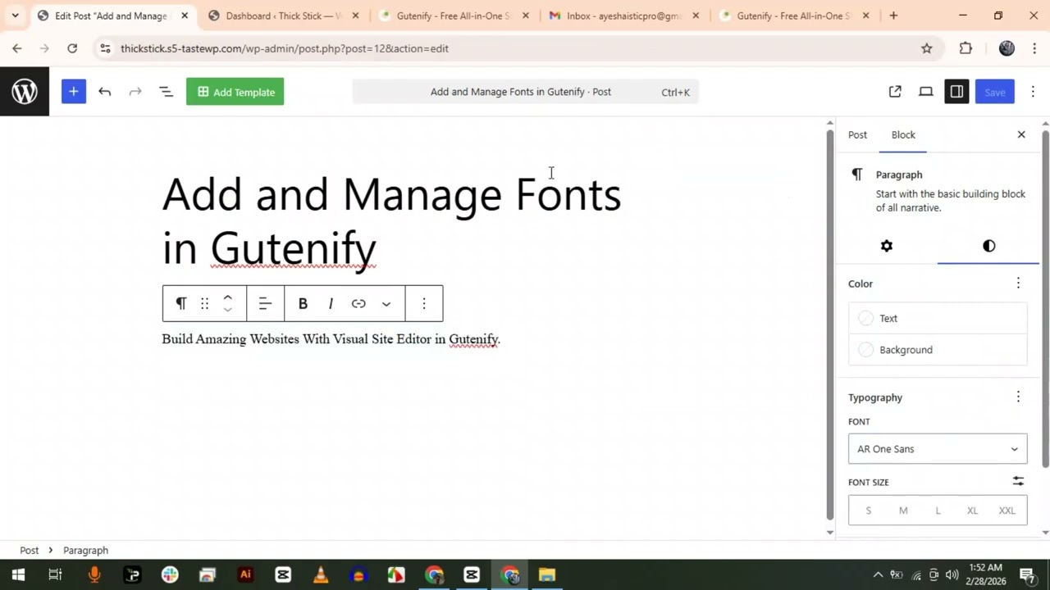The height and width of the screenshot is (590, 1050).
Task: Click the block drag handle
Action: coord(204,303)
